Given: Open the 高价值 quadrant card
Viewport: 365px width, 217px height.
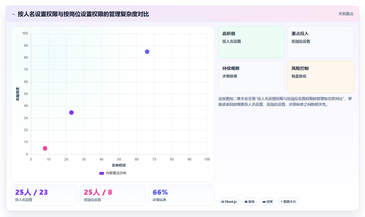Looking at the screenshot, I should click(x=252, y=42).
